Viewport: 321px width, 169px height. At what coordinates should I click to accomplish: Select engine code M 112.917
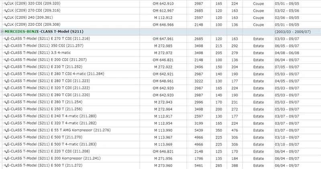(x=163, y=116)
